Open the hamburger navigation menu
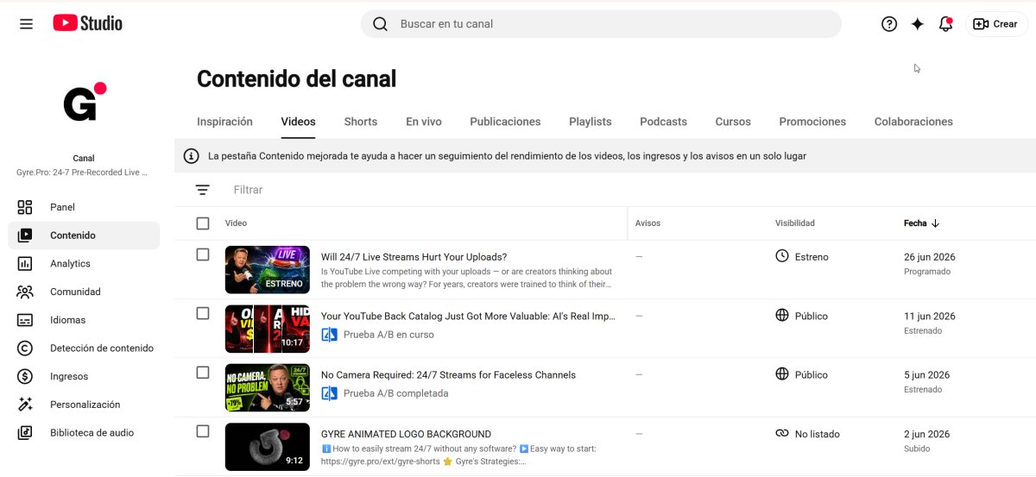1036x477 pixels. coord(26,24)
